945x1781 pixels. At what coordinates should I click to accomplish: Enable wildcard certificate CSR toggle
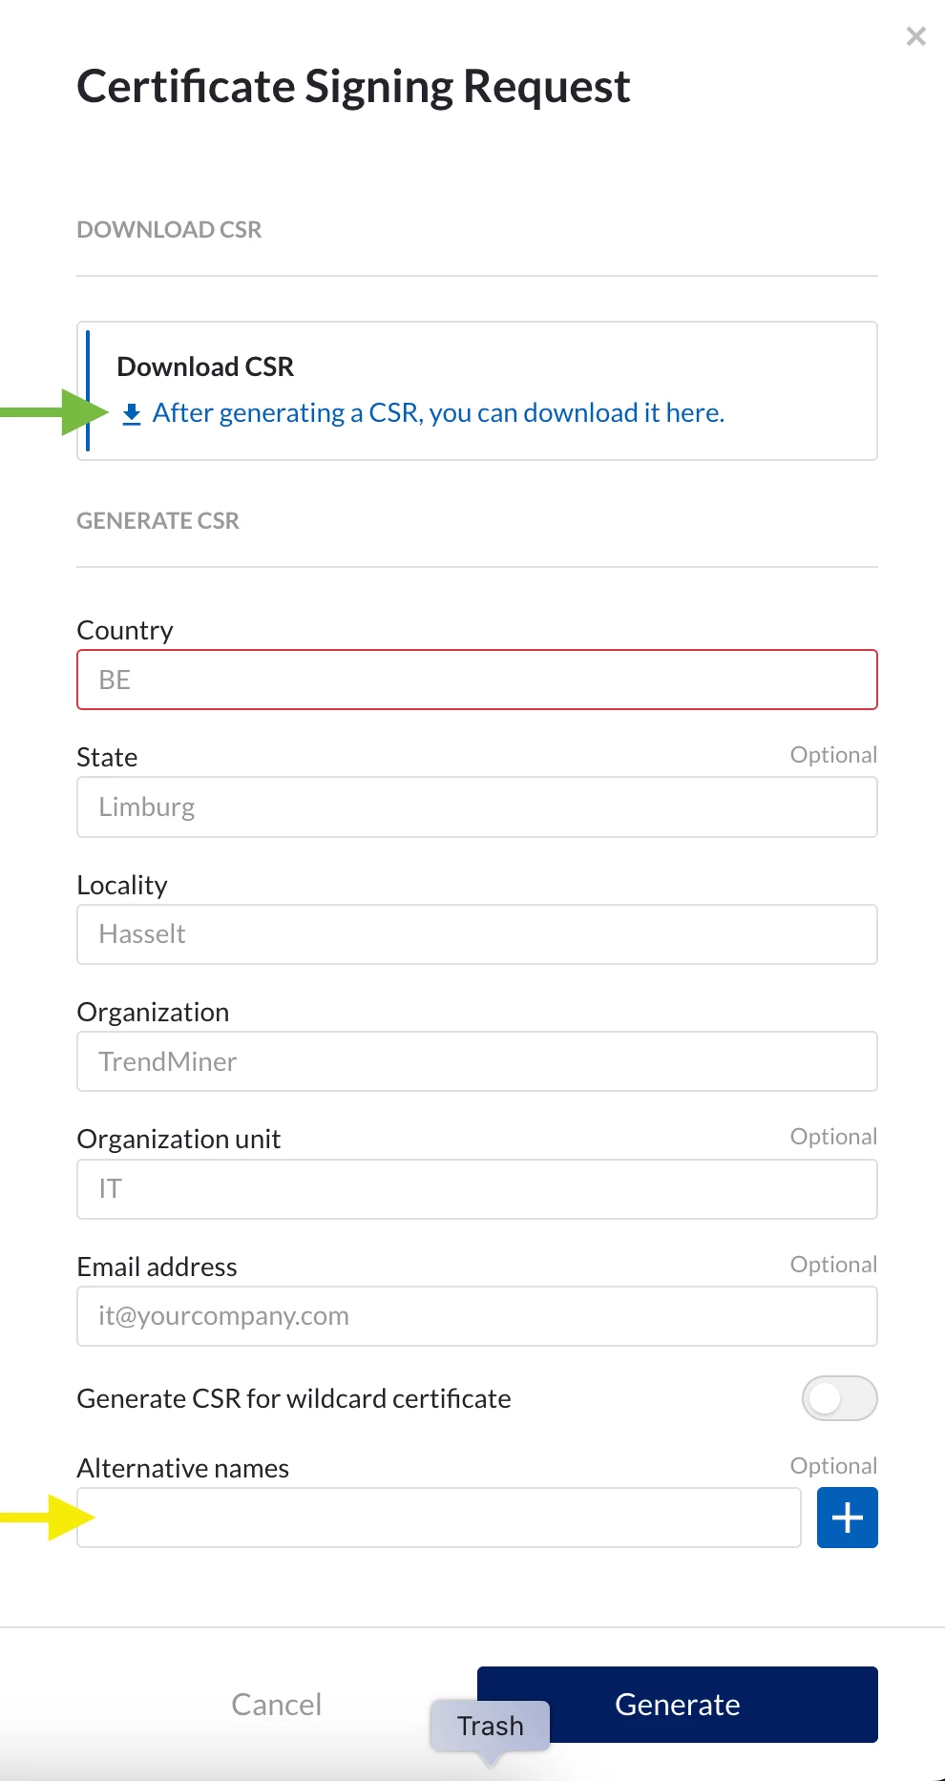click(839, 1398)
